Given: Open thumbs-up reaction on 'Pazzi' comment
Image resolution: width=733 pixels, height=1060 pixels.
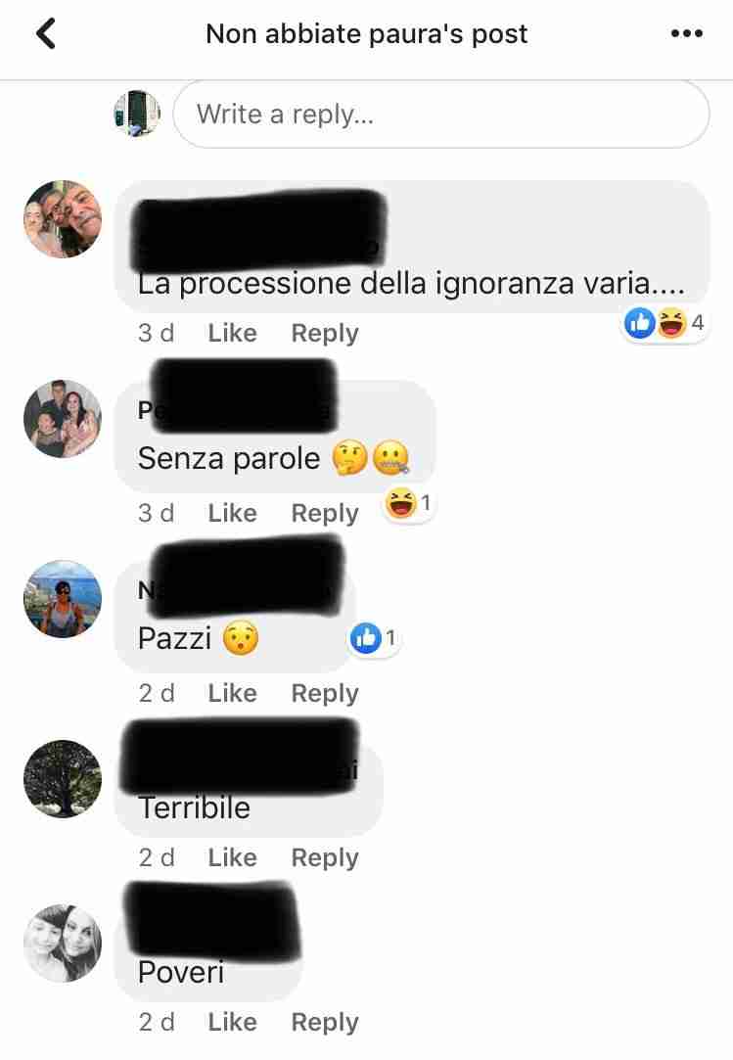Looking at the screenshot, I should tap(374, 638).
